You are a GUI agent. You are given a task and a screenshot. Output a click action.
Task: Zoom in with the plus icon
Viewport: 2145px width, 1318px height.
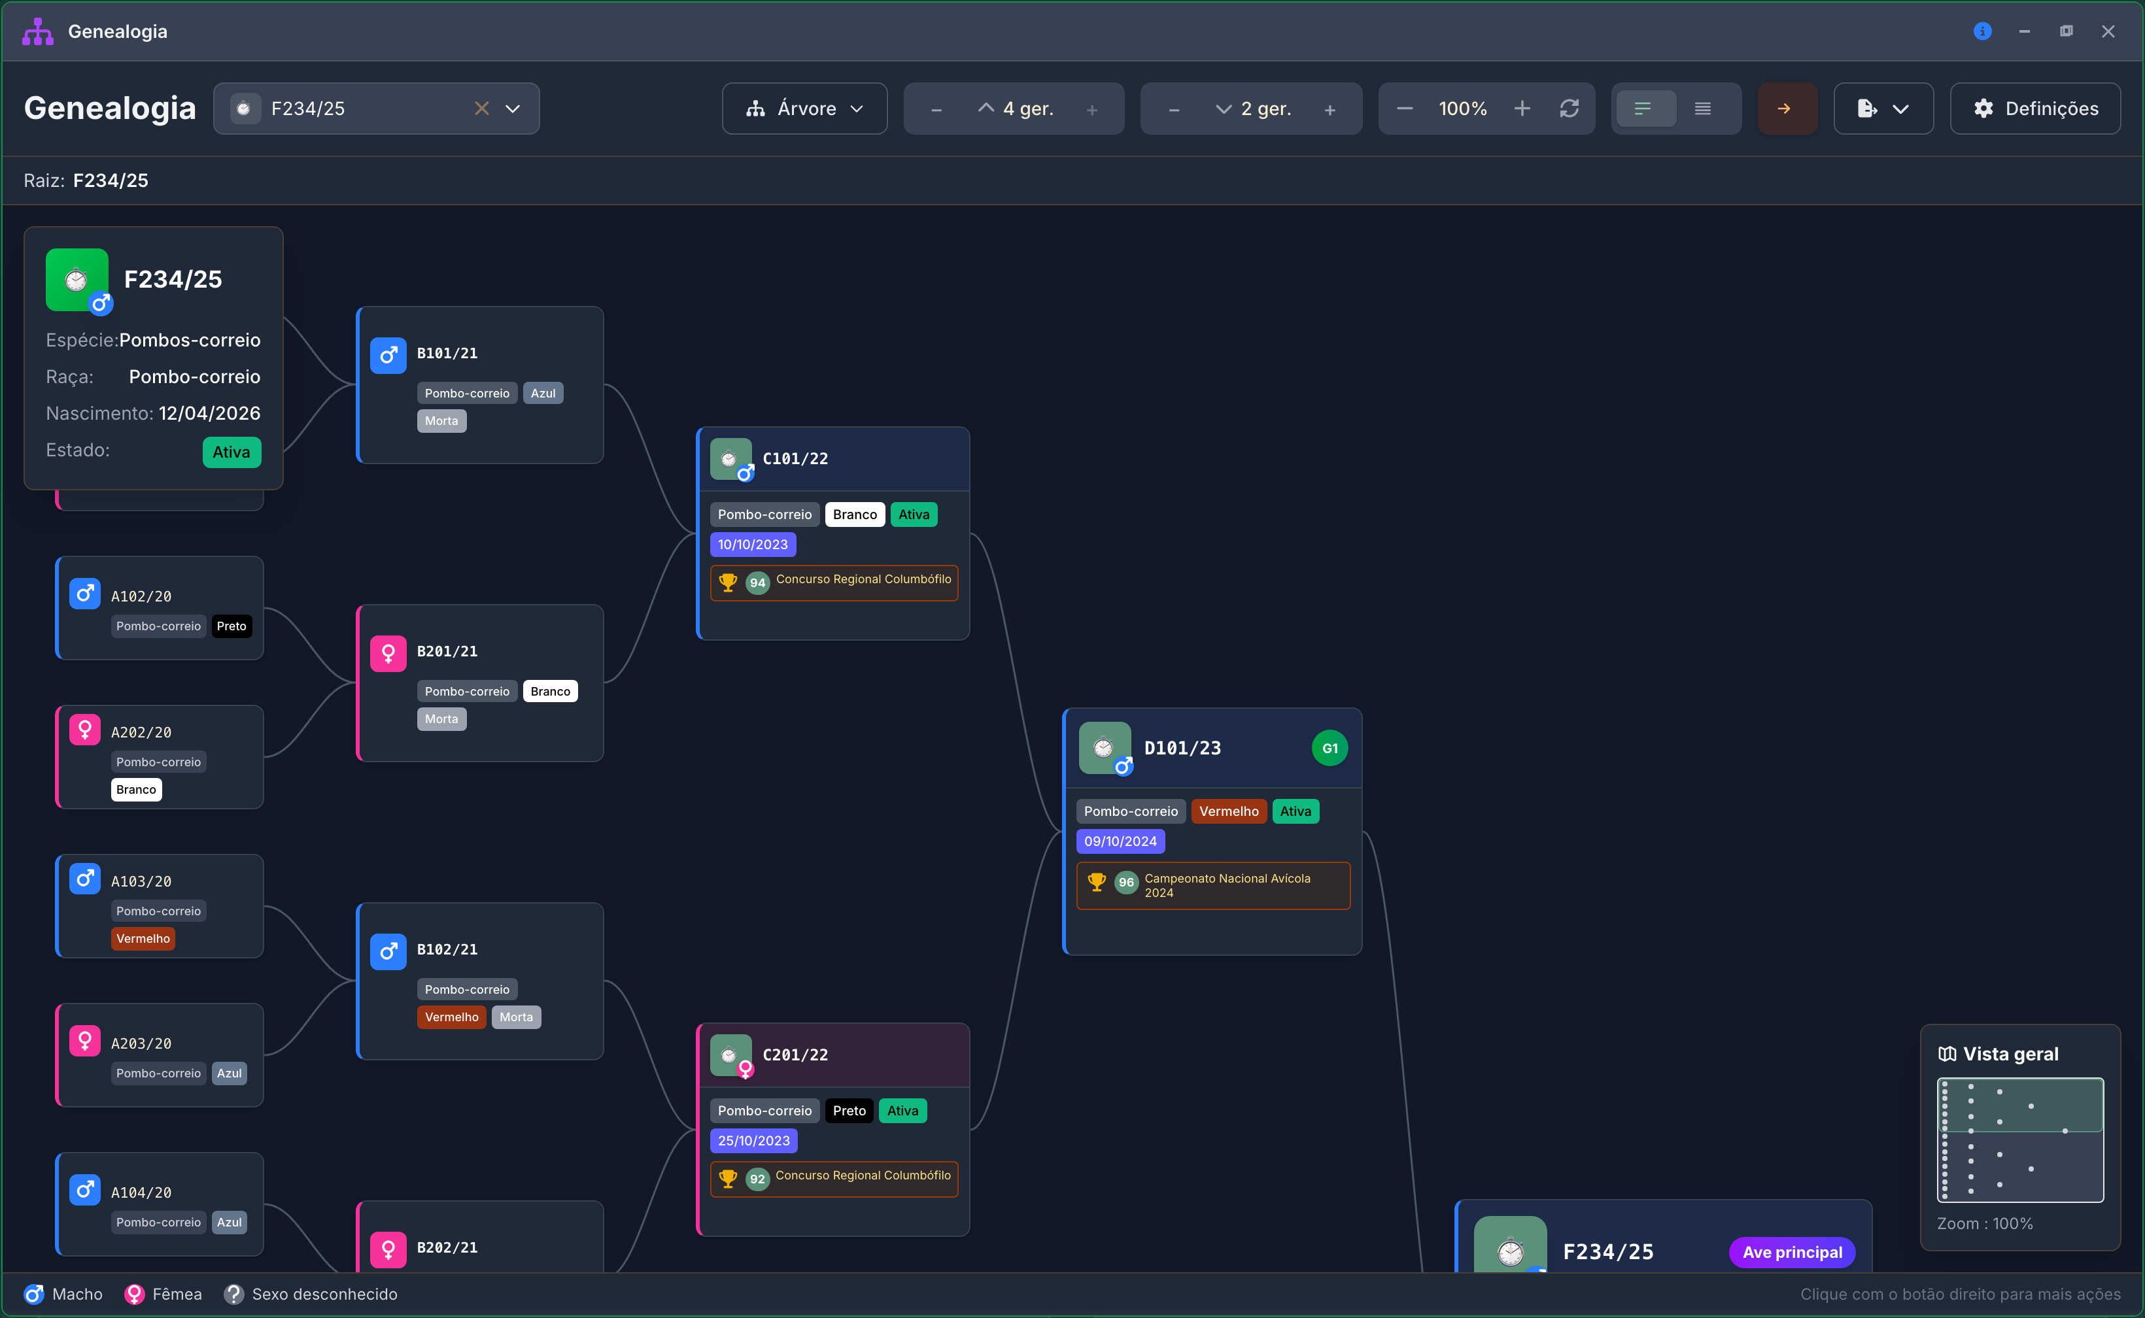[1522, 109]
